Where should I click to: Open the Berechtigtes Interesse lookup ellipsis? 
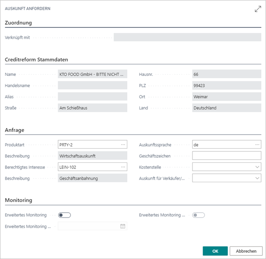(123, 167)
